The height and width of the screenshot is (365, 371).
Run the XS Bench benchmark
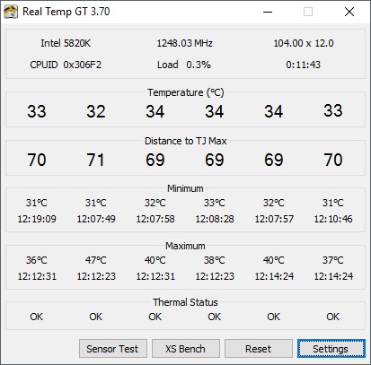[186, 348]
